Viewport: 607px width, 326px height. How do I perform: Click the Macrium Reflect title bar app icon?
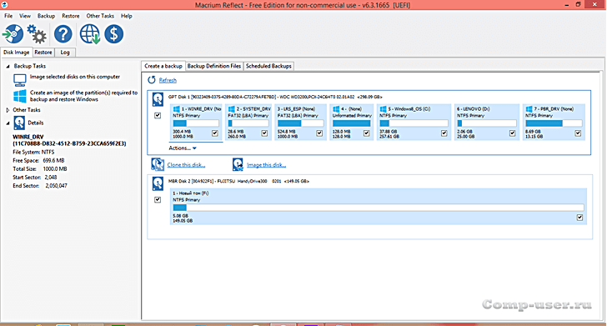point(4,5)
